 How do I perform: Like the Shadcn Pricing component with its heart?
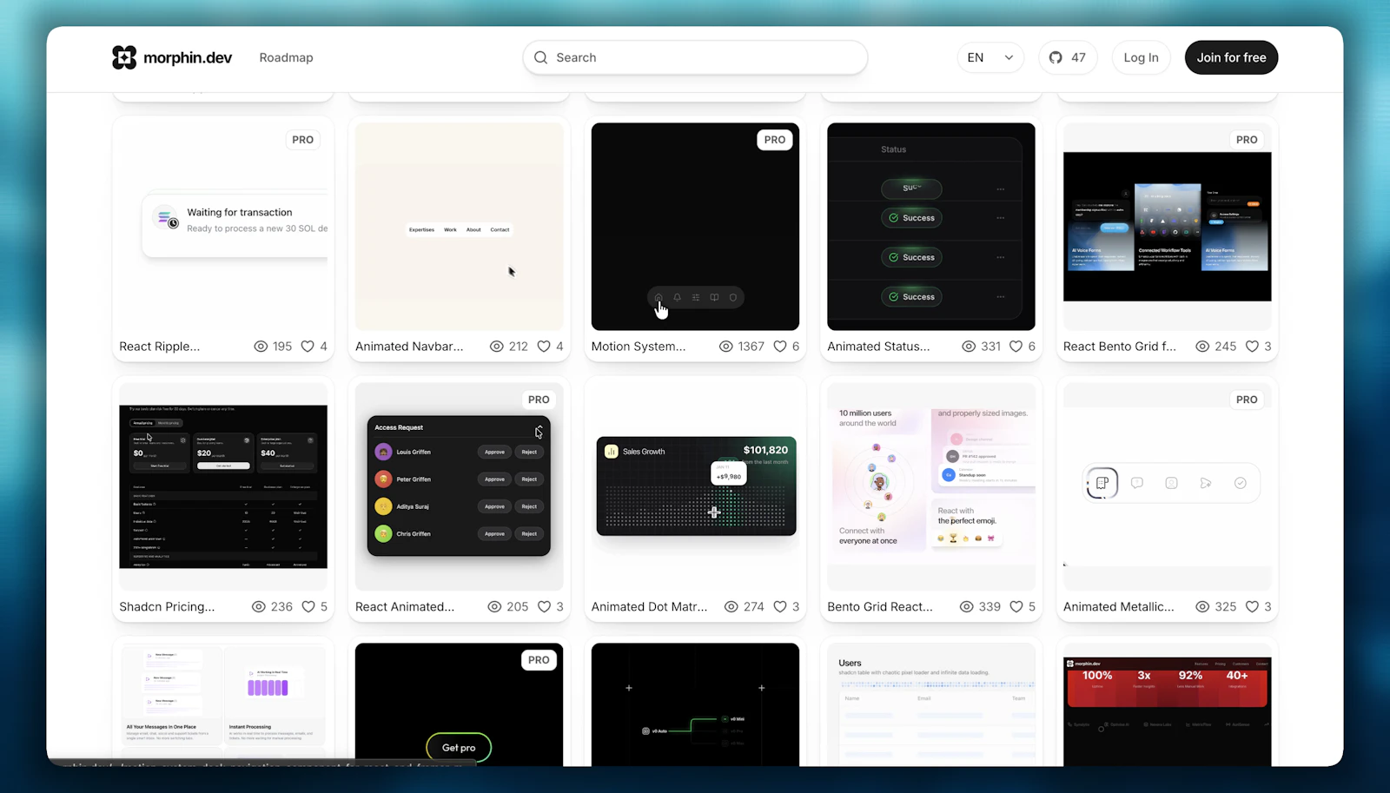[x=308, y=607]
